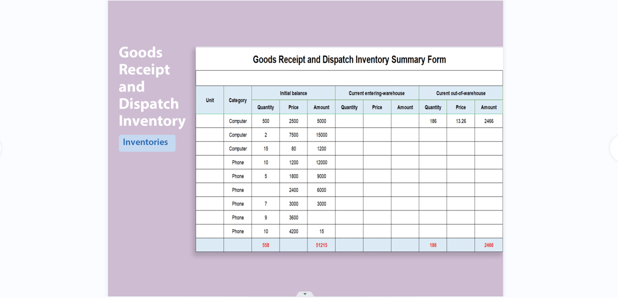This screenshot has height=298, width=618.
Task: Click the Goods Receipt summary form title
Action: click(349, 59)
